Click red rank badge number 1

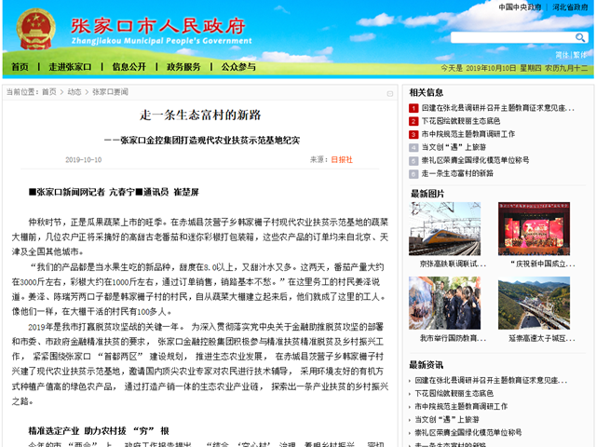pos(413,108)
